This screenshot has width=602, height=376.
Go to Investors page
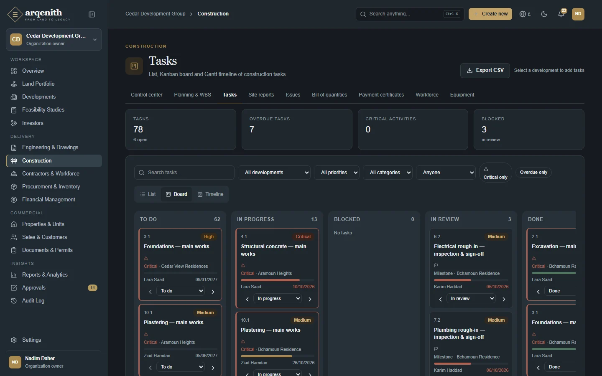(54, 123)
